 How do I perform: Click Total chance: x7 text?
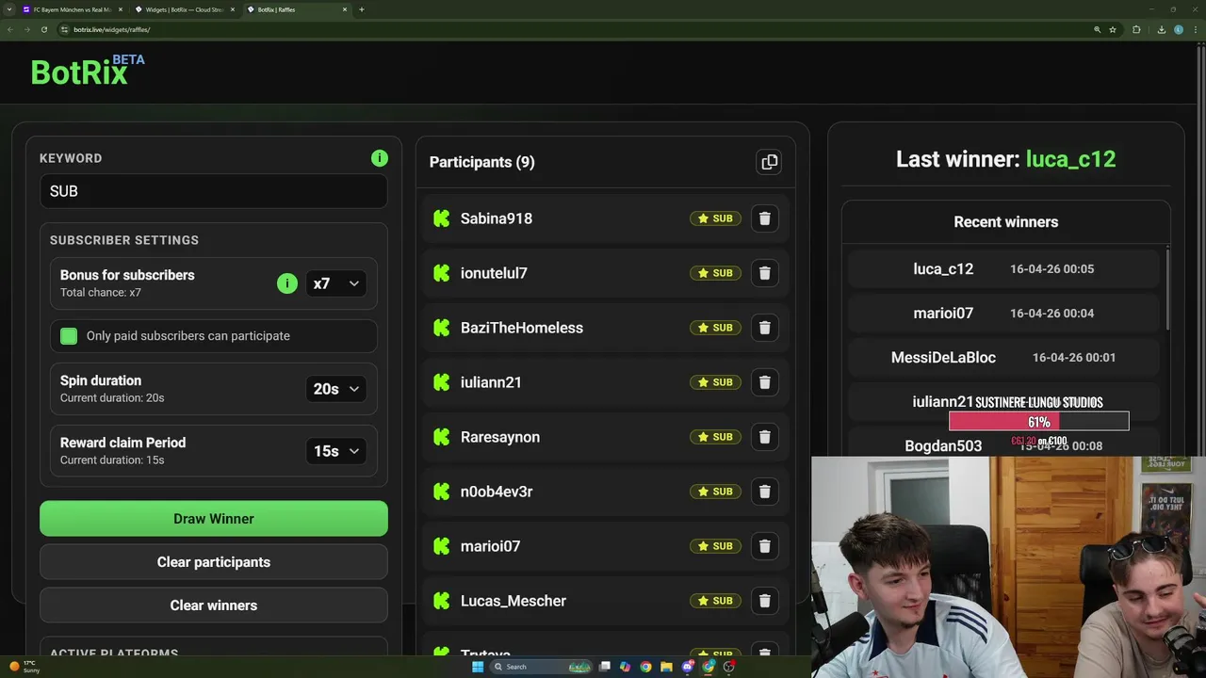tap(101, 293)
